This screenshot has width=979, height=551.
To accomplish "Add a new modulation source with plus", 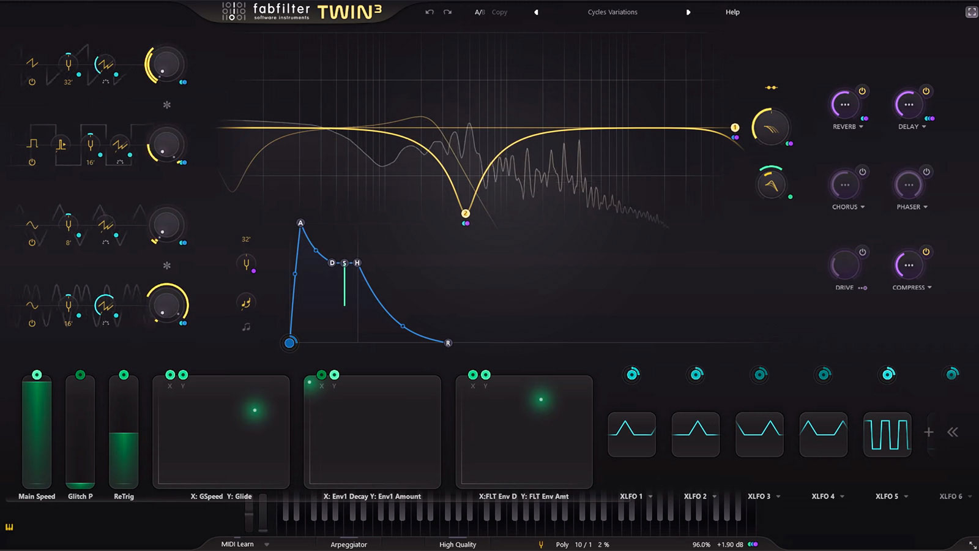I will click(x=929, y=432).
